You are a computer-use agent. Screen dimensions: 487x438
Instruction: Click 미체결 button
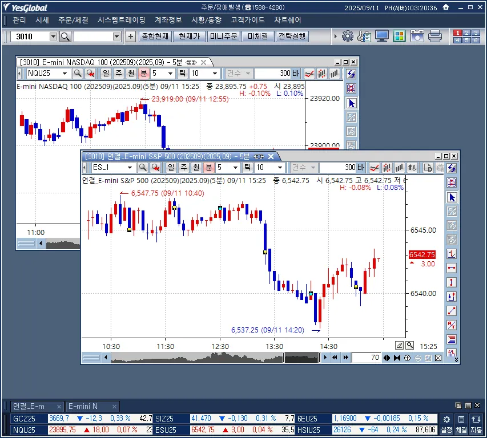click(x=258, y=36)
